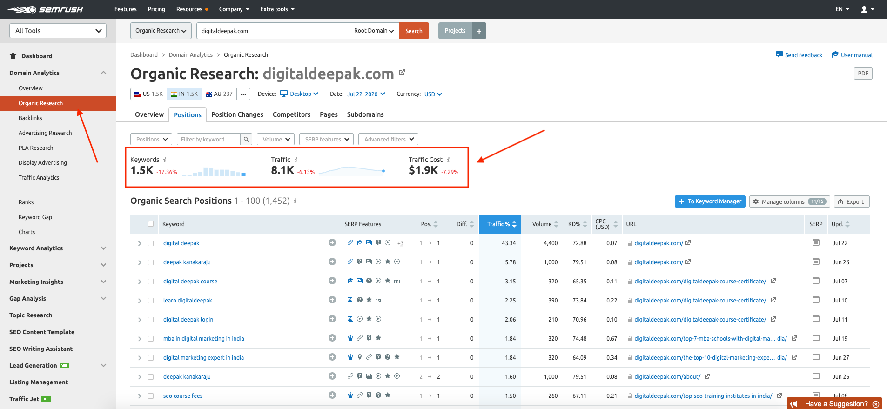Open the Root Domain dropdown

pyautogui.click(x=374, y=31)
